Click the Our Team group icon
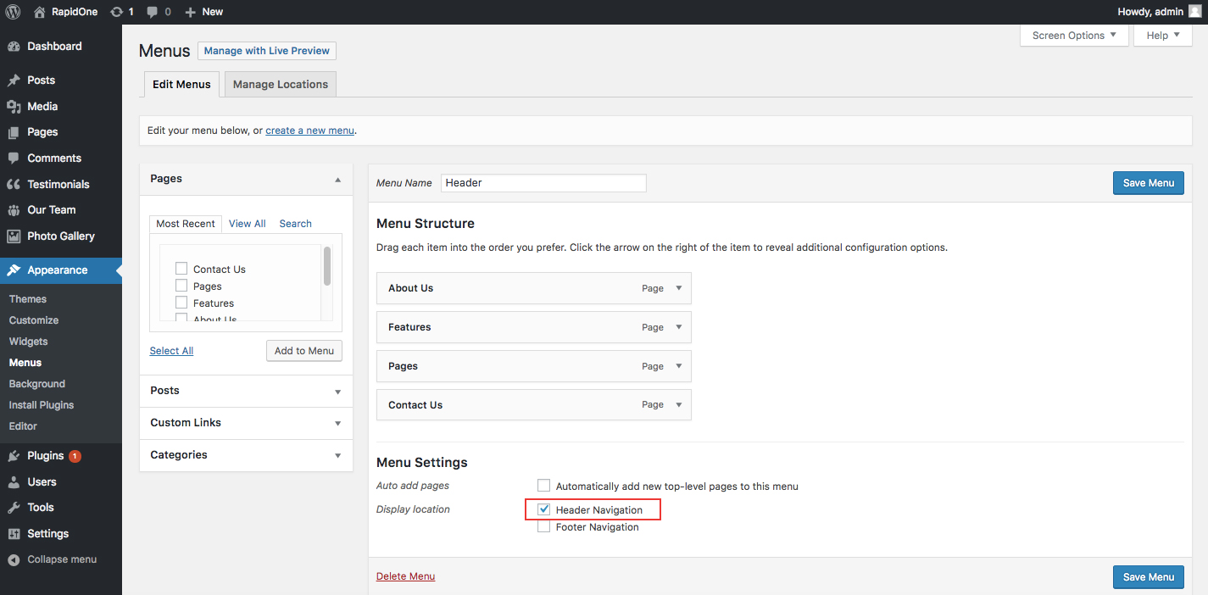 point(14,210)
